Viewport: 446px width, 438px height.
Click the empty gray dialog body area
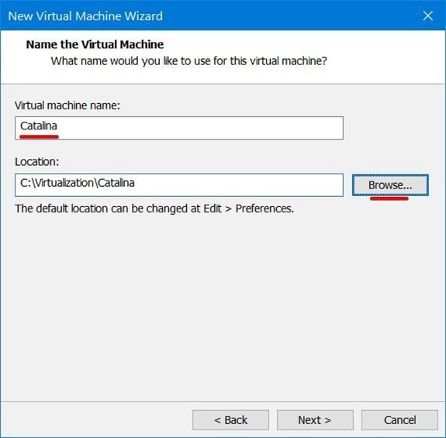coord(223,307)
